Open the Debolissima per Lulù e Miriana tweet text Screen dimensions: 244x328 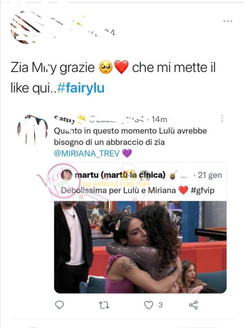(x=119, y=190)
